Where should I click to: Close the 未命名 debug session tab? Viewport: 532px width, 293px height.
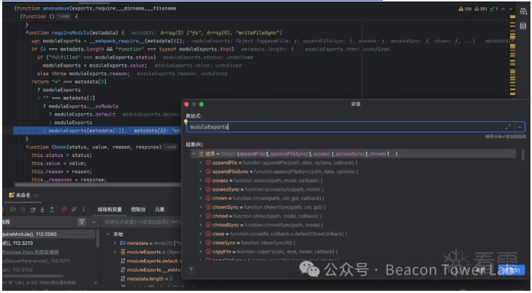(x=37, y=195)
